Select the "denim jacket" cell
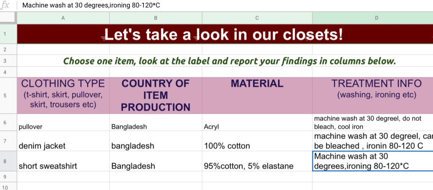 coord(63,146)
